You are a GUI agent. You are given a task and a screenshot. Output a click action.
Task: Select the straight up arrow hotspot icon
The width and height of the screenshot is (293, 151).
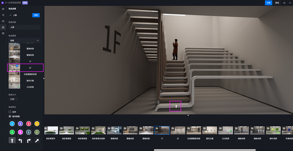pyautogui.click(x=12, y=140)
